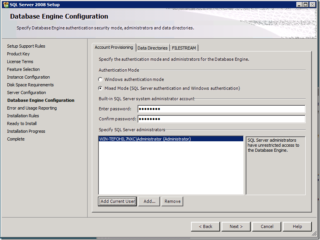Viewport: 320px width, 240px height.
Task: Click the Confirm password field
Action: 222,119
